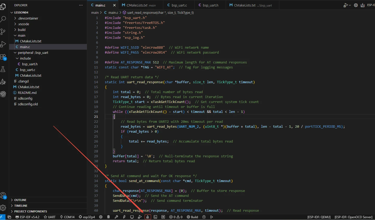Image resolution: width=375 pixels, height=220 pixels.
Task: Select the COM14 serial port in status bar
Action: tap(67, 217)
